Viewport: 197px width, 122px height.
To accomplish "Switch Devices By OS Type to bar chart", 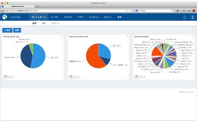I will point(9,77).
